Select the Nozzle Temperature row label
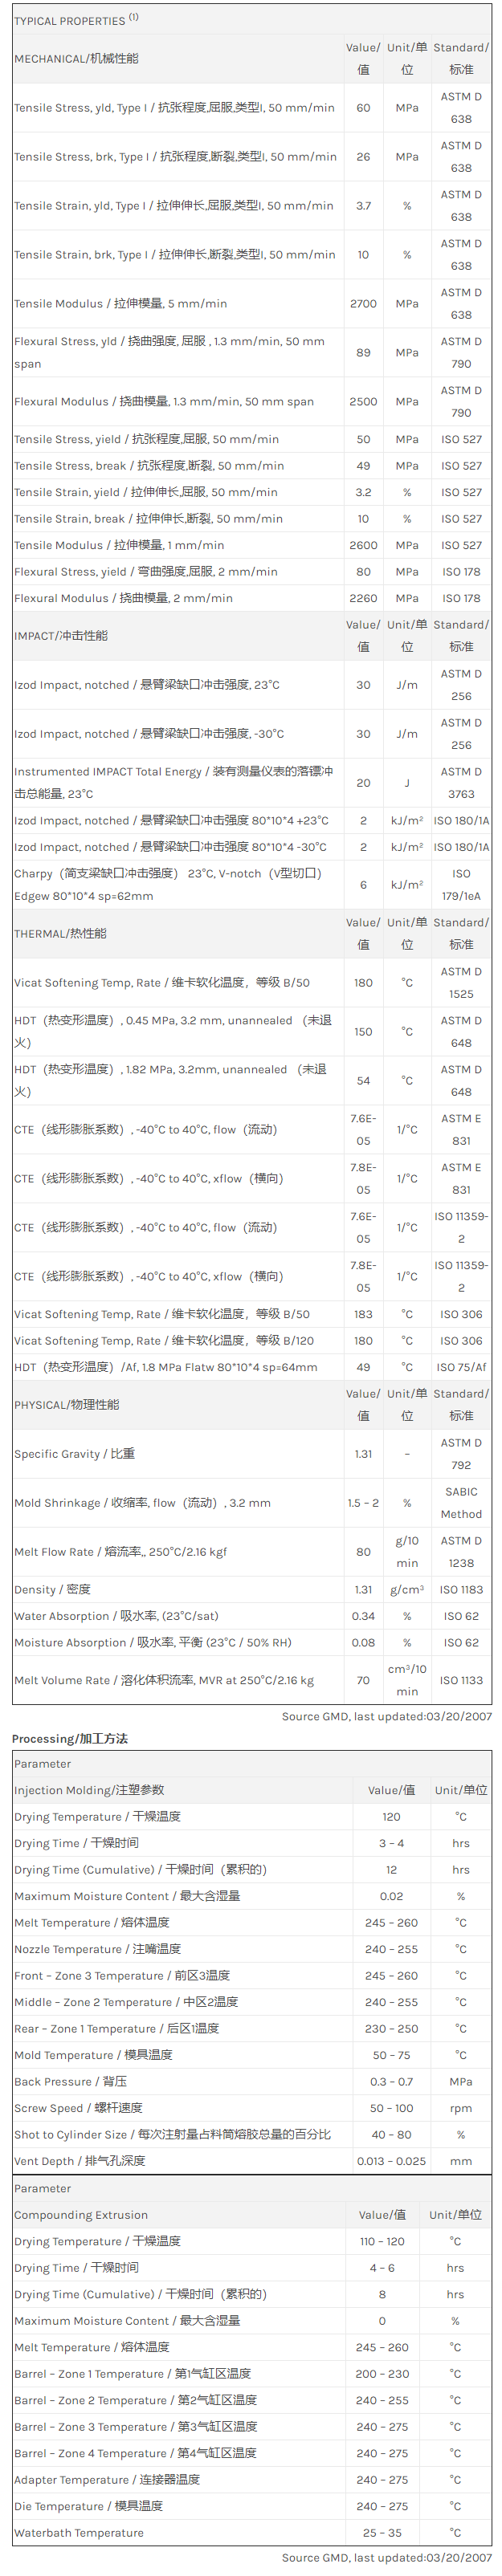Image resolution: width=502 pixels, height=2576 pixels. tap(97, 1949)
